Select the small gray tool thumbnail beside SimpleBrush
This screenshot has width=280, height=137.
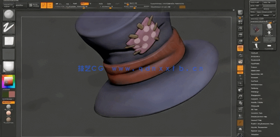coord(269,40)
